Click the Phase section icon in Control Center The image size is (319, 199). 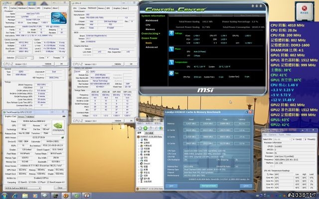point(171,49)
